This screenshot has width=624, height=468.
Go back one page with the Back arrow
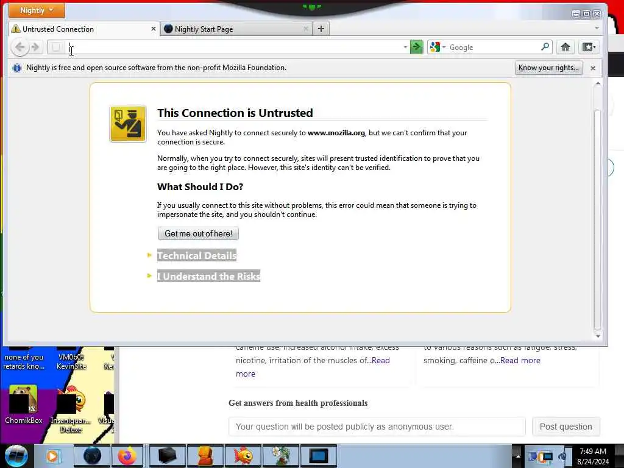pyautogui.click(x=20, y=48)
